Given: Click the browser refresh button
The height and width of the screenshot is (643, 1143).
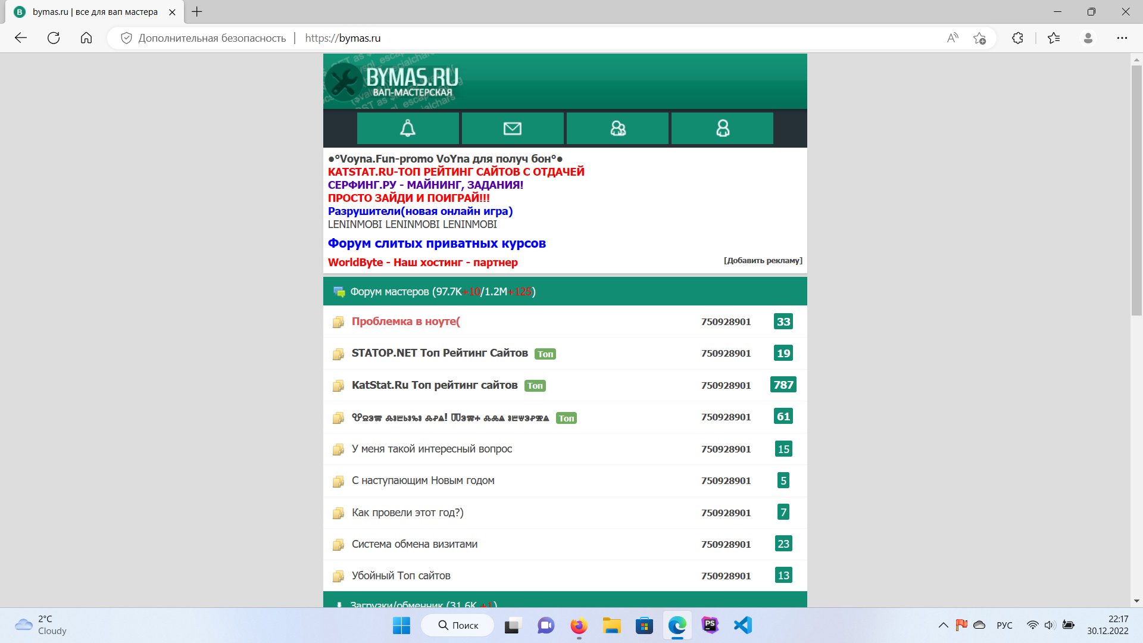Looking at the screenshot, I should pyautogui.click(x=54, y=38).
